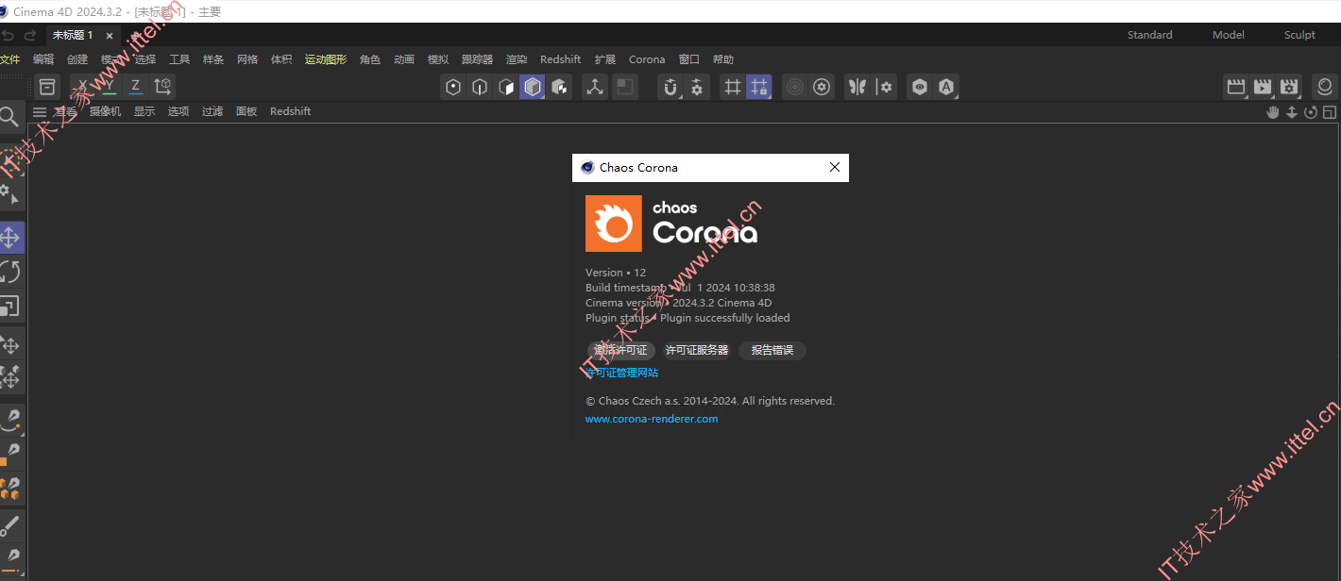Toggle the Z axis lock
The image size is (1341, 581).
click(x=136, y=87)
